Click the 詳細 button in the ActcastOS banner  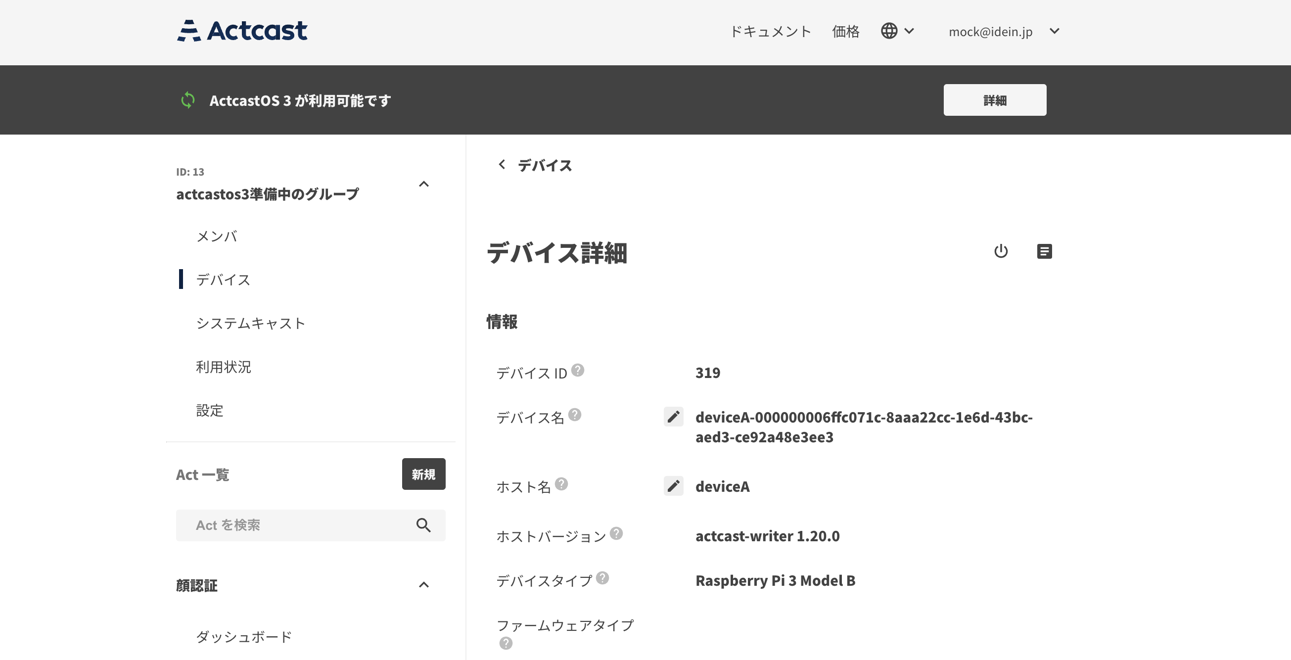(x=995, y=100)
